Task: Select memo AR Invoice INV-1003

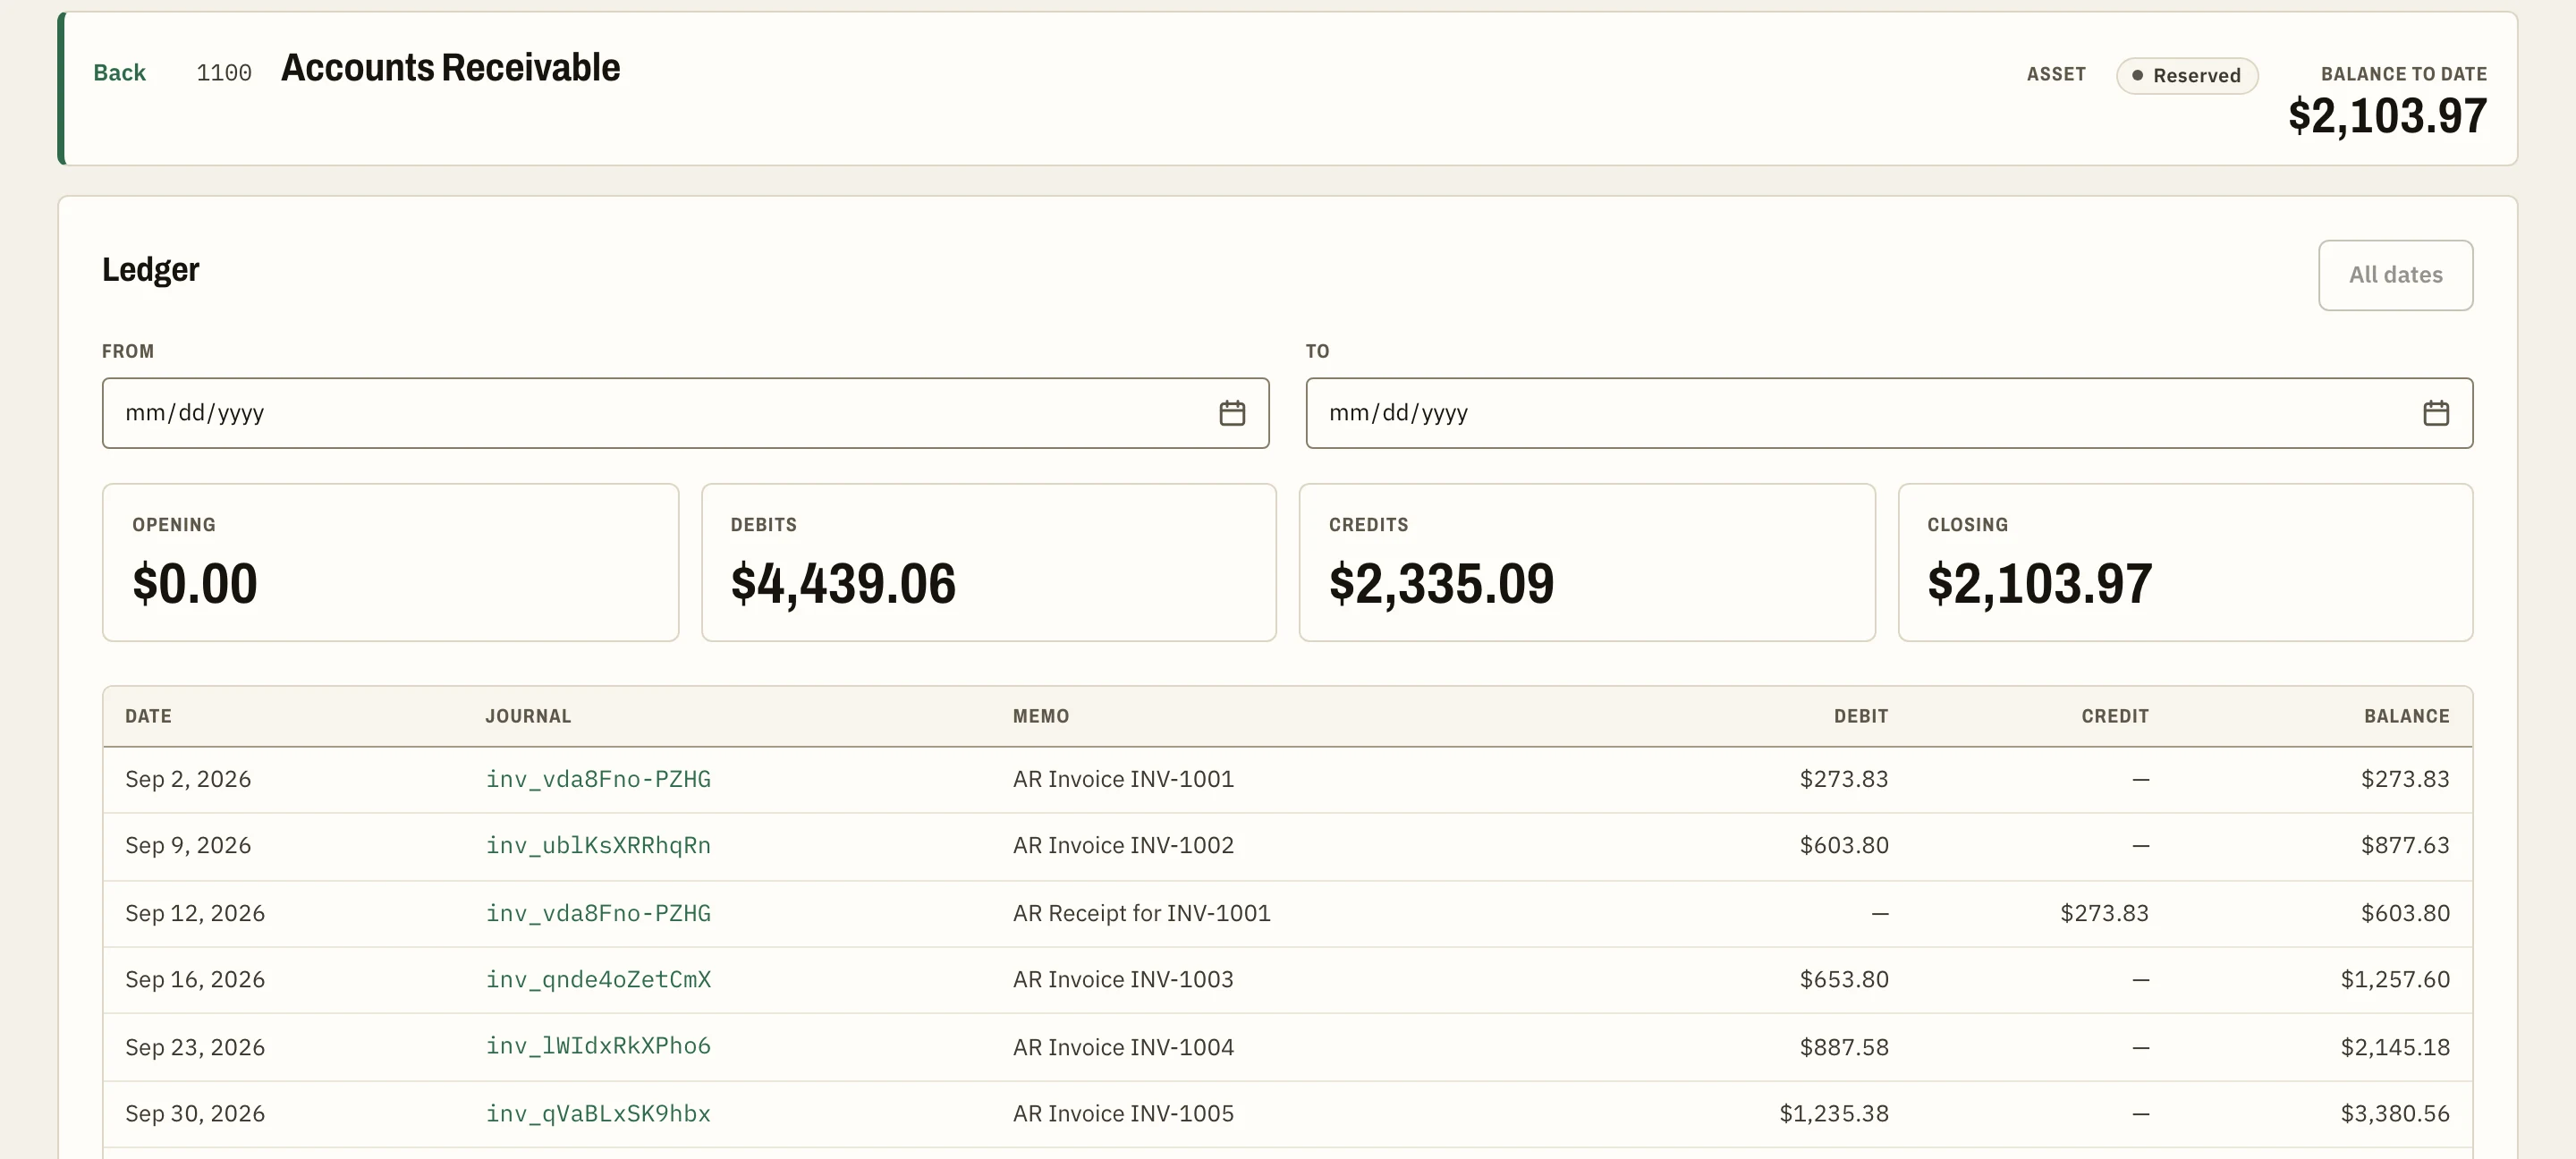Action: [1123, 980]
